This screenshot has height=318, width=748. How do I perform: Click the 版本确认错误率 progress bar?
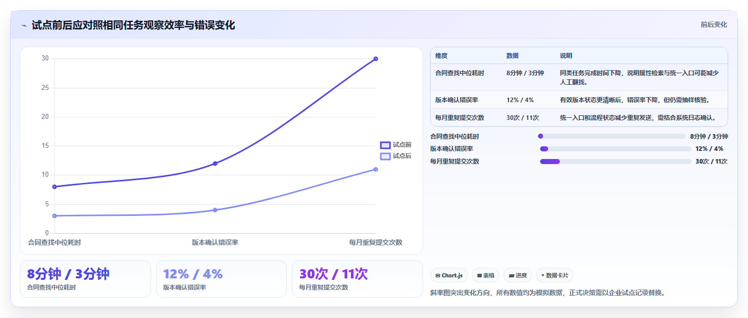pyautogui.click(x=615, y=149)
